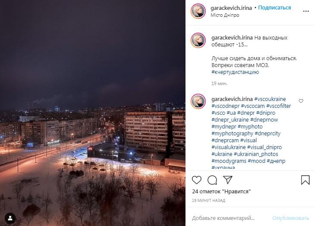314x226 pixels.
Task: Open the Місто Дніпро location link
Action: click(x=225, y=15)
